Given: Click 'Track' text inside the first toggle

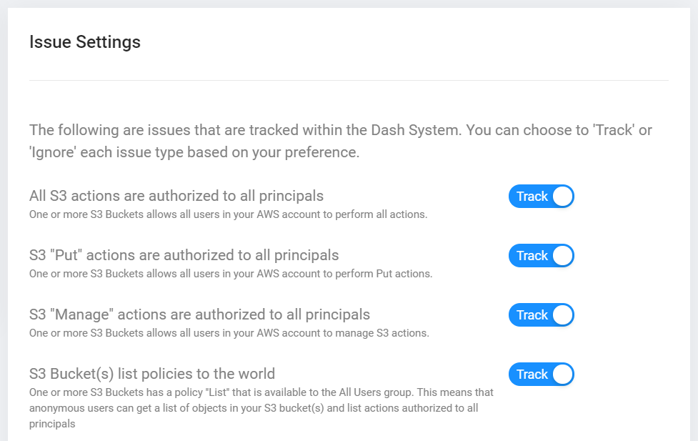Looking at the screenshot, I should (x=532, y=197).
